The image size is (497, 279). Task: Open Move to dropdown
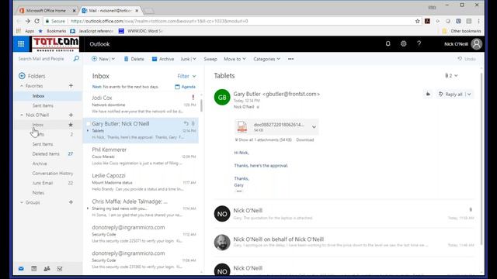point(235,59)
